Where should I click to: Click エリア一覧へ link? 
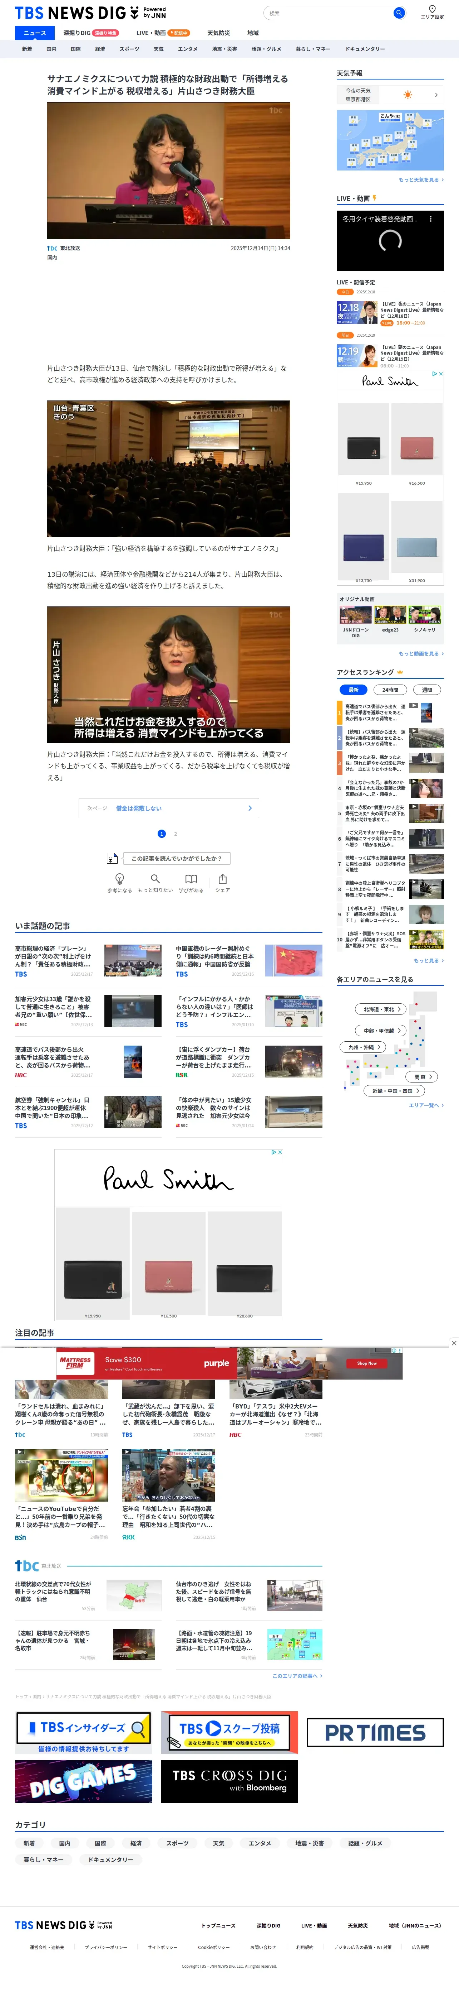426,1105
